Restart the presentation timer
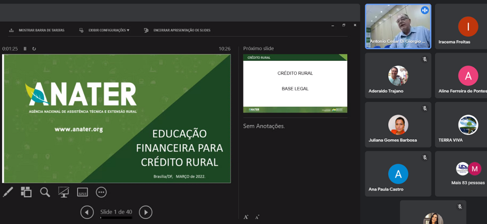 pyautogui.click(x=34, y=49)
